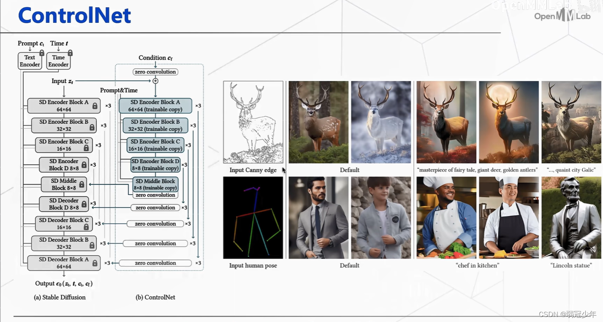Click the 'Input Canny edge' caption
The image size is (603, 322).
[253, 170]
